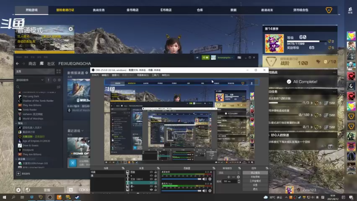This screenshot has width=357, height=201.
Task: Open Steam library advanced filter icon
Action: click(58, 87)
